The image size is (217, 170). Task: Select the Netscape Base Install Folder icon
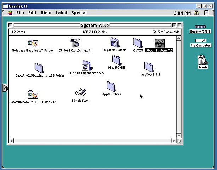(x=33, y=43)
